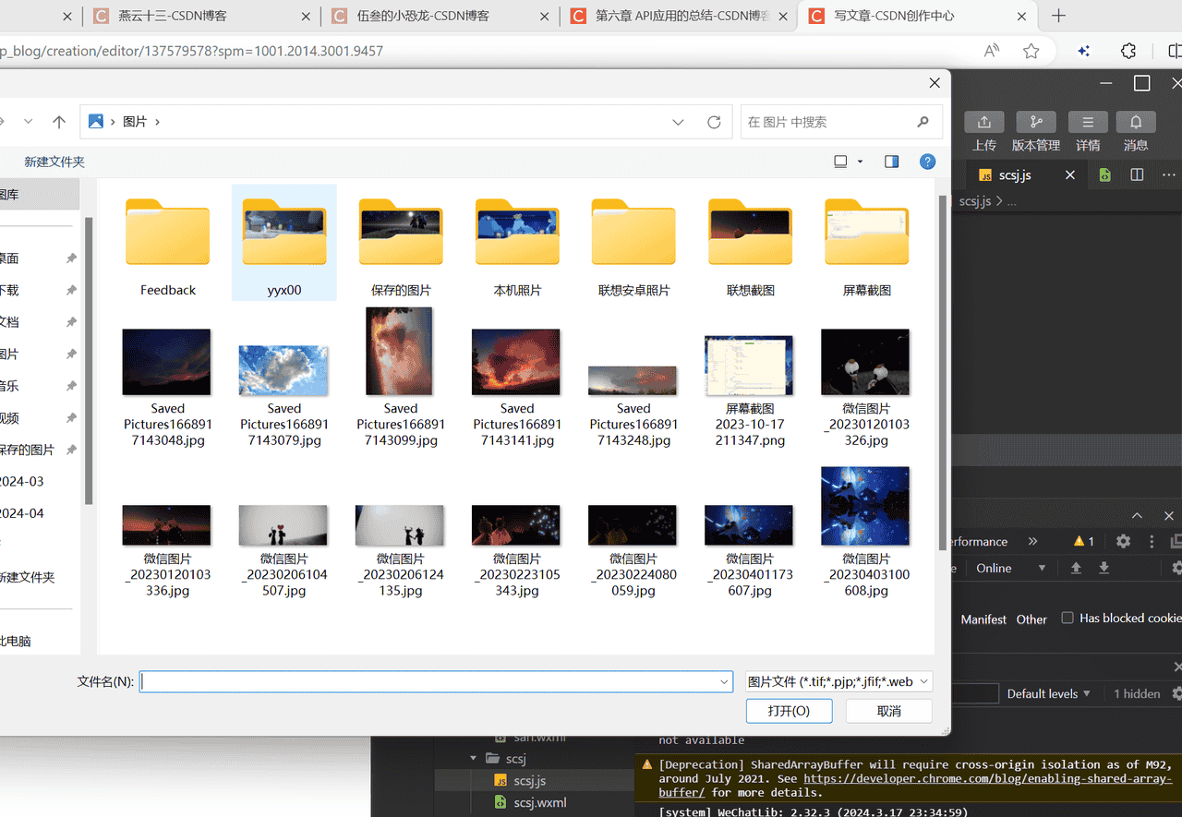Image resolution: width=1182 pixels, height=817 pixels.
Task: Open the file dialog help icon
Action: coord(927,162)
